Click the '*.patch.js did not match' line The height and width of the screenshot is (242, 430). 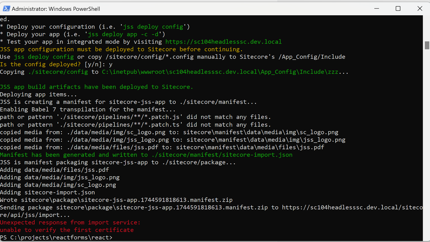point(135,117)
